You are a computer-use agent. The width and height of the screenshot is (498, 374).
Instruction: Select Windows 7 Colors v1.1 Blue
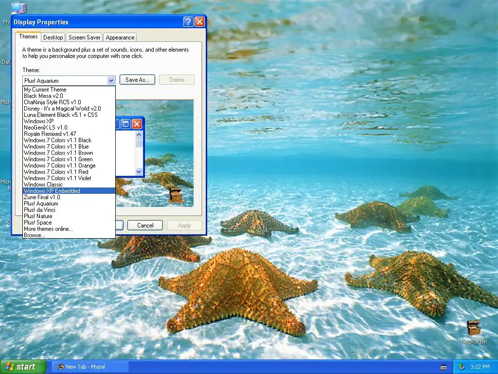click(x=69, y=147)
